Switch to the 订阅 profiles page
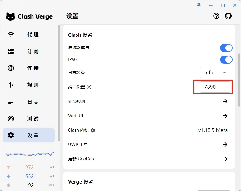This screenshot has width=241, height=191. click(29, 51)
